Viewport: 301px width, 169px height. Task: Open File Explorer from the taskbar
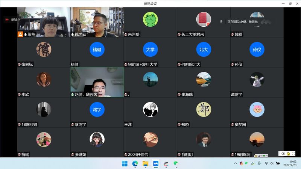pos(145,163)
